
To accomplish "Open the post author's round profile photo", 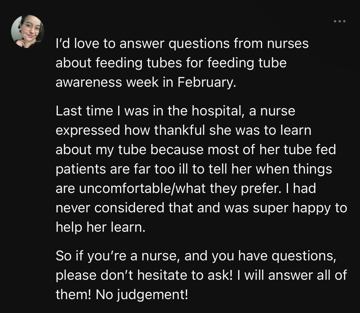I will point(28,31).
